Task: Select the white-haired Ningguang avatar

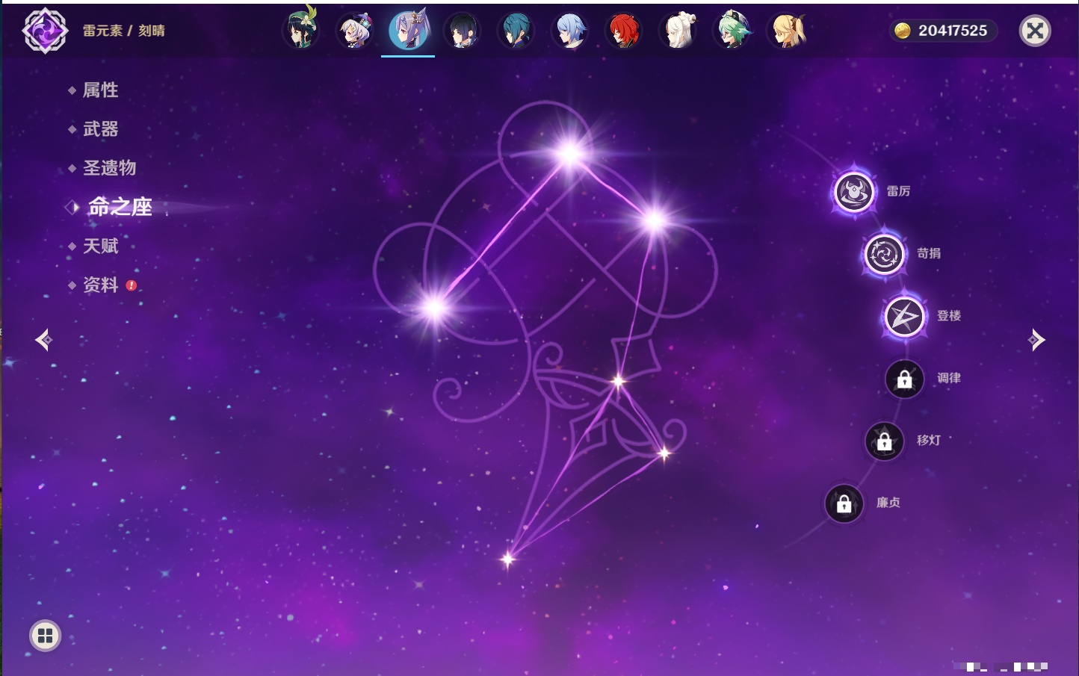Action: [x=678, y=31]
